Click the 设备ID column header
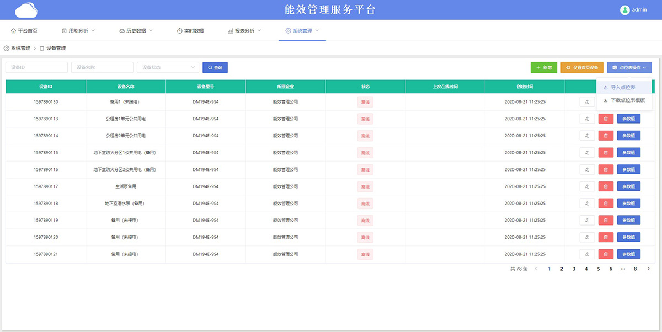This screenshot has width=662, height=332. click(46, 87)
